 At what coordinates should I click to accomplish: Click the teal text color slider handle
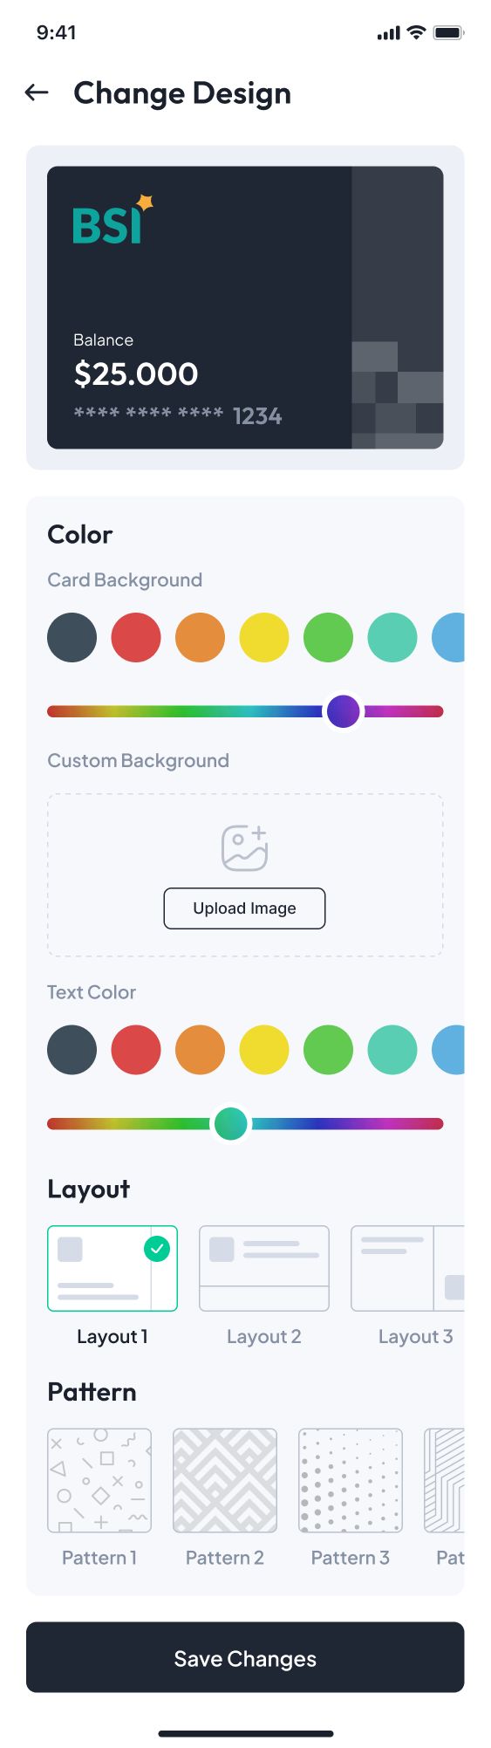pyautogui.click(x=231, y=1124)
